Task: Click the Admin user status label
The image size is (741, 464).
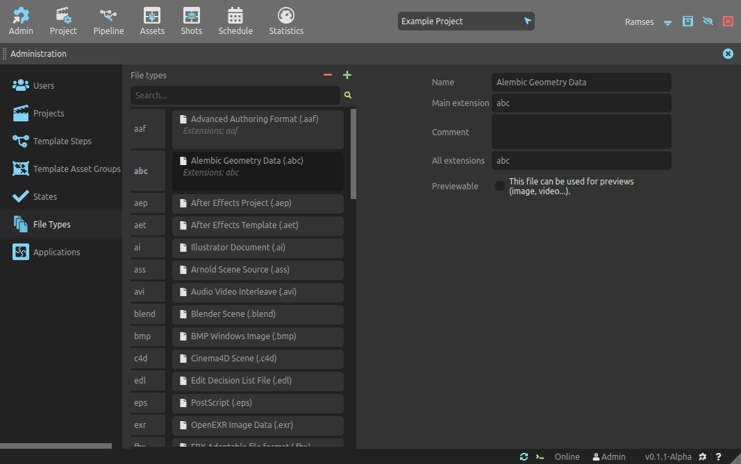Action: click(609, 456)
